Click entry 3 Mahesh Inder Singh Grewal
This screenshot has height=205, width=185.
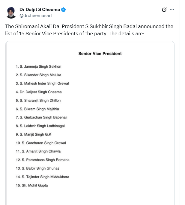click(x=42, y=83)
